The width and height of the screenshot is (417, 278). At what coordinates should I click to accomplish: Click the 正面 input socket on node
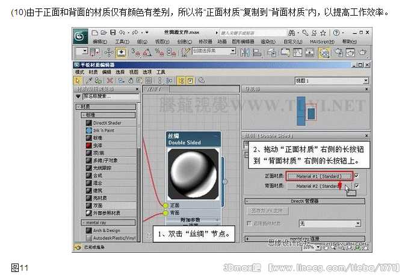(165, 205)
